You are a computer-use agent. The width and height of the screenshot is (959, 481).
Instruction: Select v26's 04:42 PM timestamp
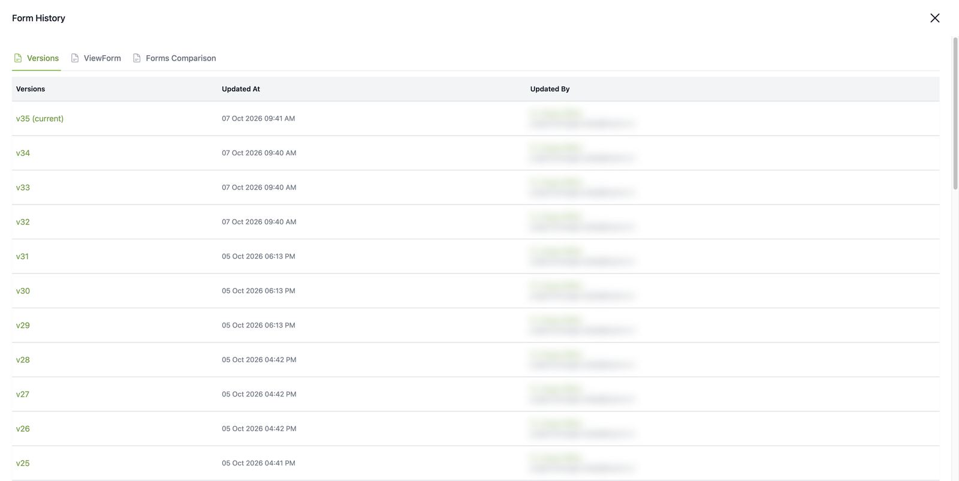coord(259,429)
